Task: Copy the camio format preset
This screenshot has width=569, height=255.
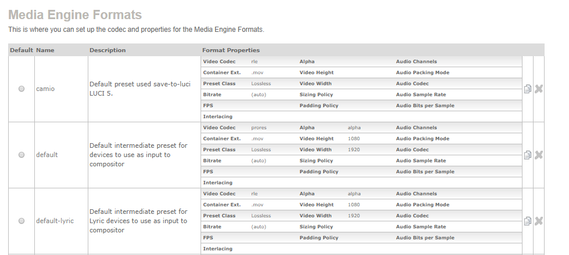Action: coord(528,89)
